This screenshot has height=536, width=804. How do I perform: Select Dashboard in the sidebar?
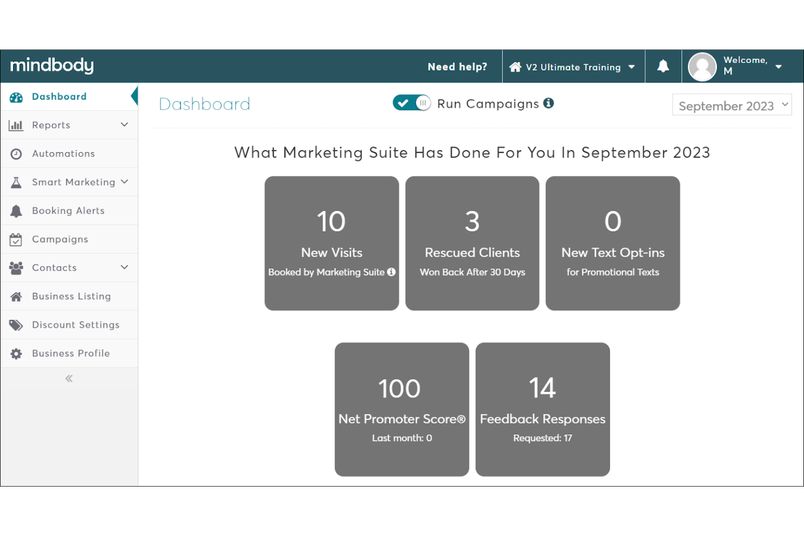69,97
